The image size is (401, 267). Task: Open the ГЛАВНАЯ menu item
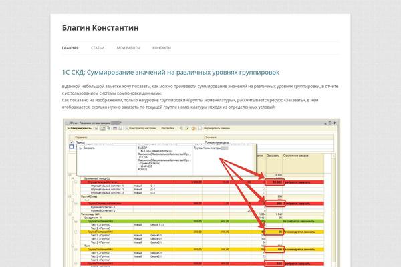click(70, 48)
